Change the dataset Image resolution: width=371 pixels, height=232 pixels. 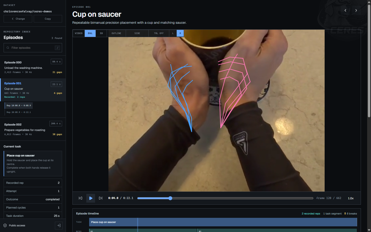pos(18,19)
